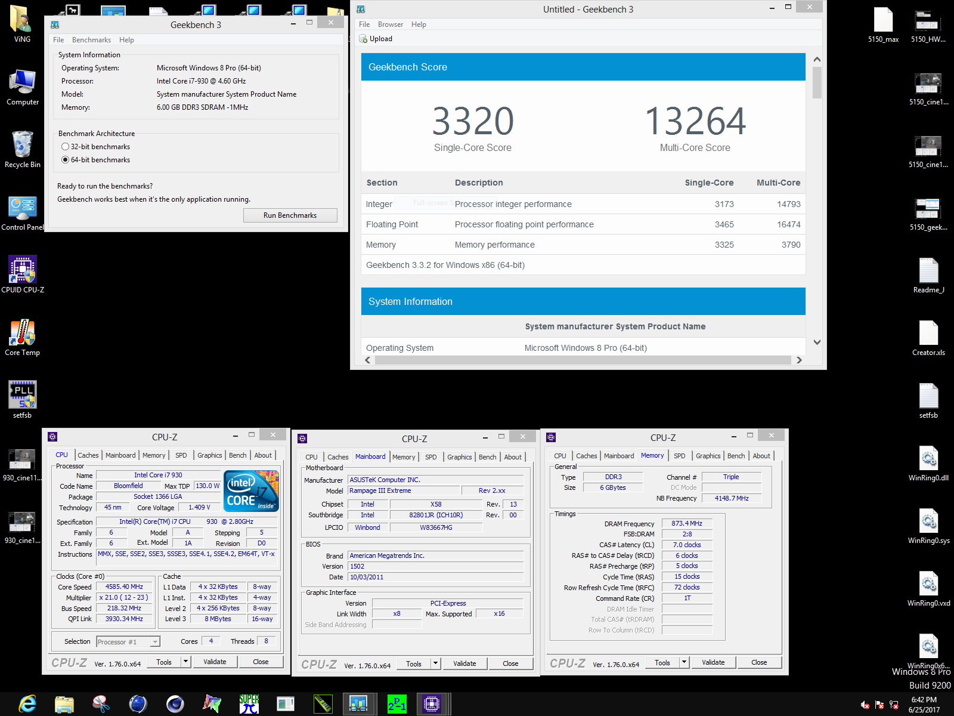Launch Internet Explorer from the taskbar
Screen dimensions: 954x716
[27, 704]
